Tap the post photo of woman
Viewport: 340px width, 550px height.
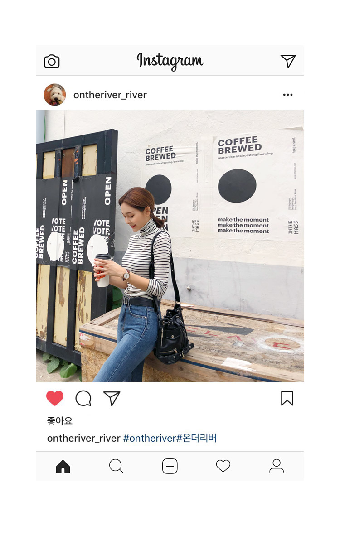170,246
